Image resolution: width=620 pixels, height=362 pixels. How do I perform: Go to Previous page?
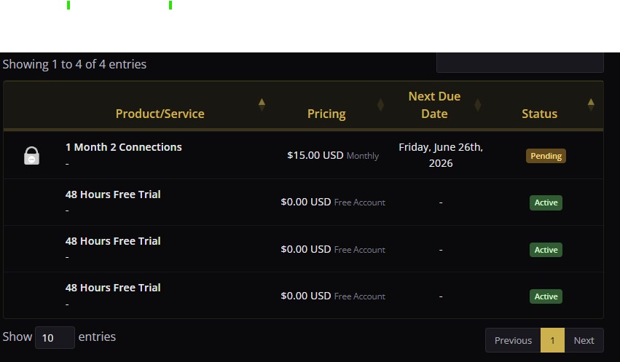coord(513,340)
